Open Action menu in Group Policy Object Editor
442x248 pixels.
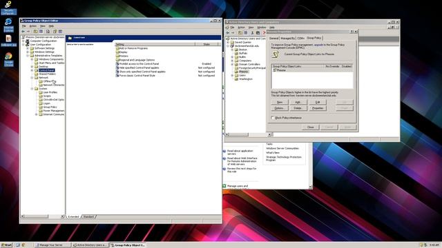[x=33, y=26]
